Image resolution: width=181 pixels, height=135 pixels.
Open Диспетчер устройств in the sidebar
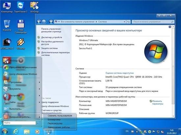click(51, 37)
